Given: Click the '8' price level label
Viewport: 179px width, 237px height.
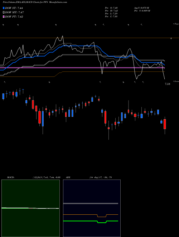Looking at the screenshot, I should click(171, 39).
